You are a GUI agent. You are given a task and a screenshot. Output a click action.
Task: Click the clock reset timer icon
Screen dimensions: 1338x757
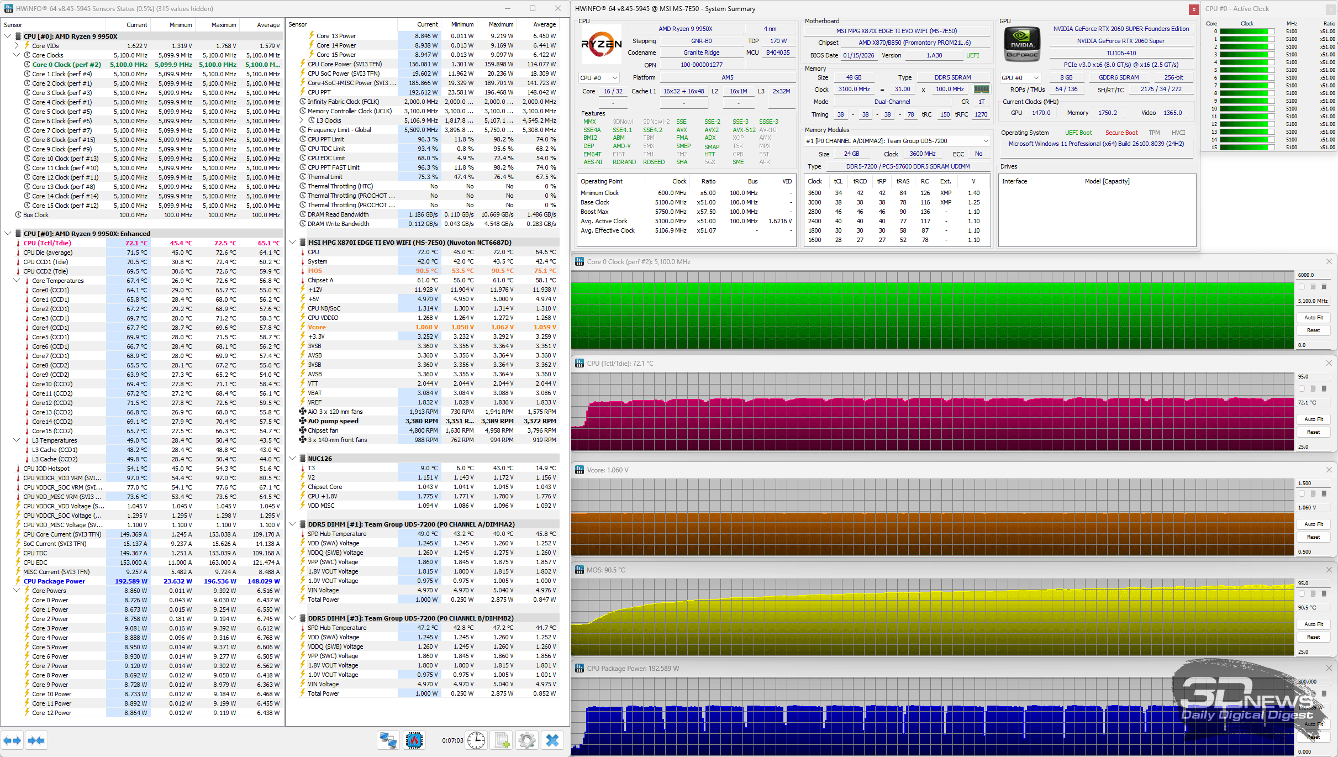(476, 740)
